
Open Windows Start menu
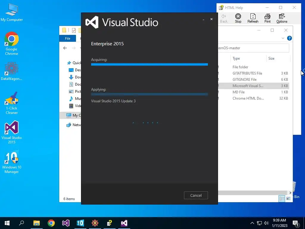[7, 223]
